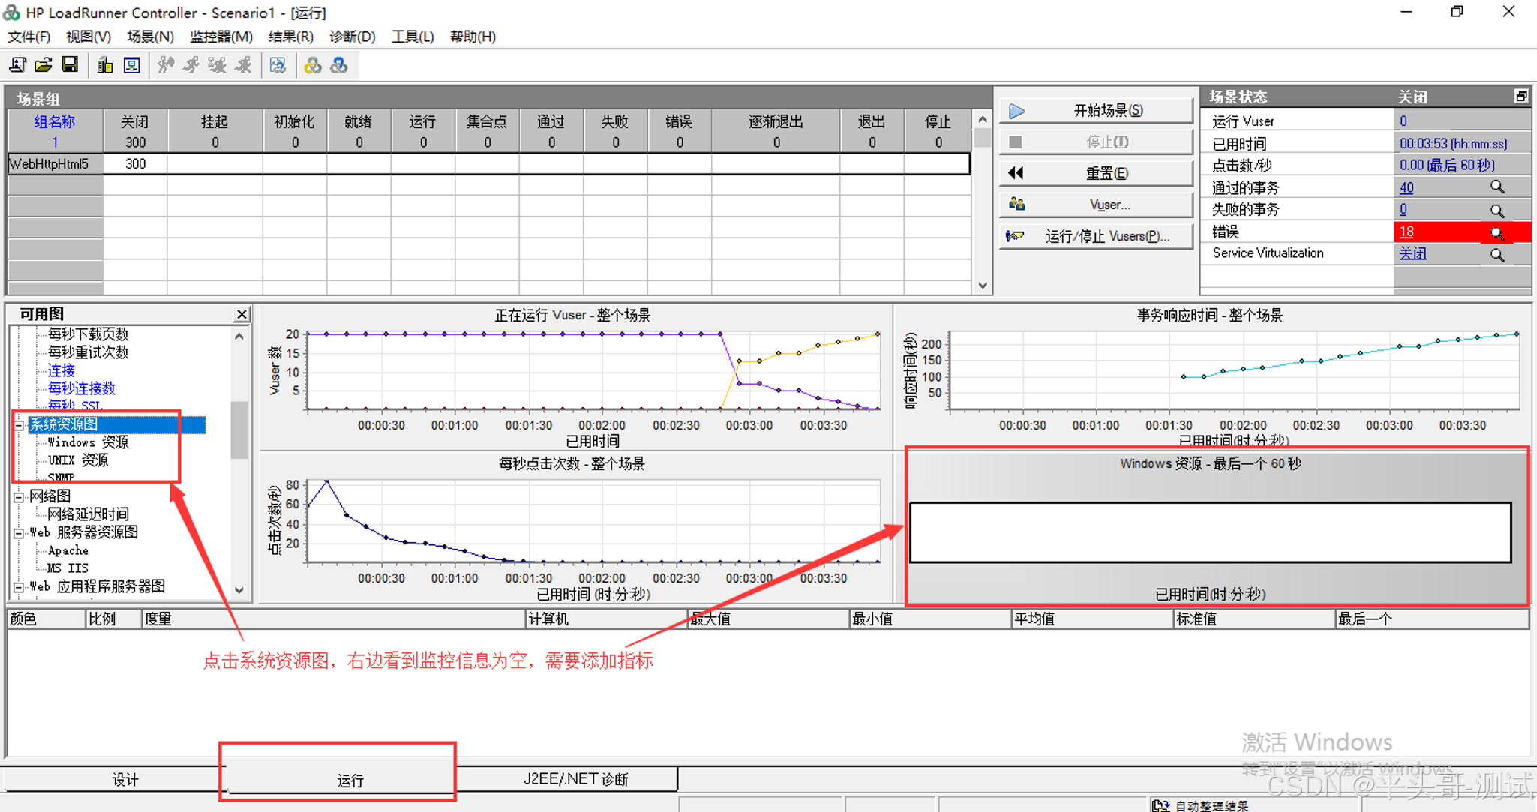Select Windows 资源 in available graphs tree
This screenshot has width=1537, height=812.
[x=88, y=442]
